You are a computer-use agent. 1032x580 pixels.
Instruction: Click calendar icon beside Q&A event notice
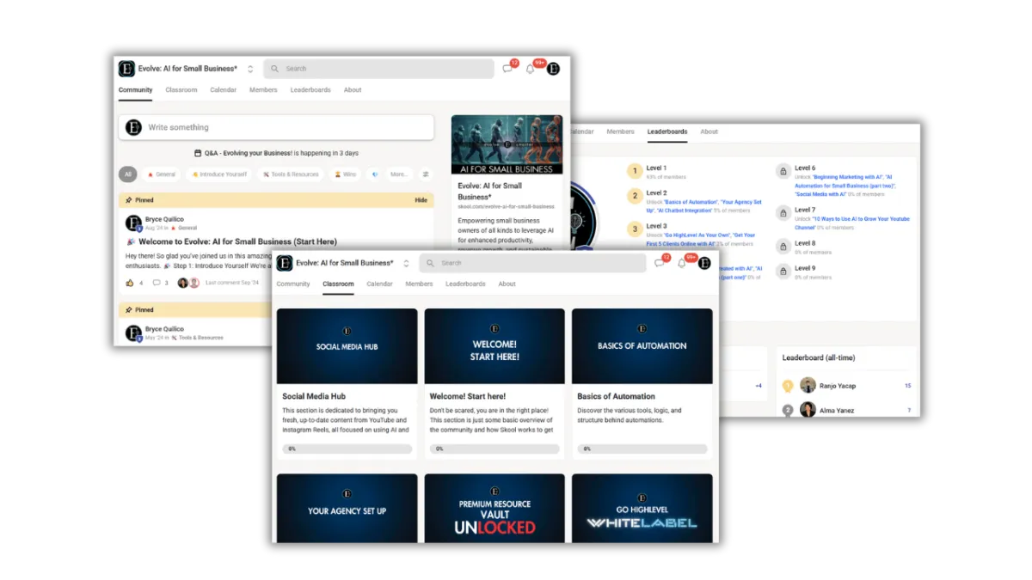coord(198,153)
